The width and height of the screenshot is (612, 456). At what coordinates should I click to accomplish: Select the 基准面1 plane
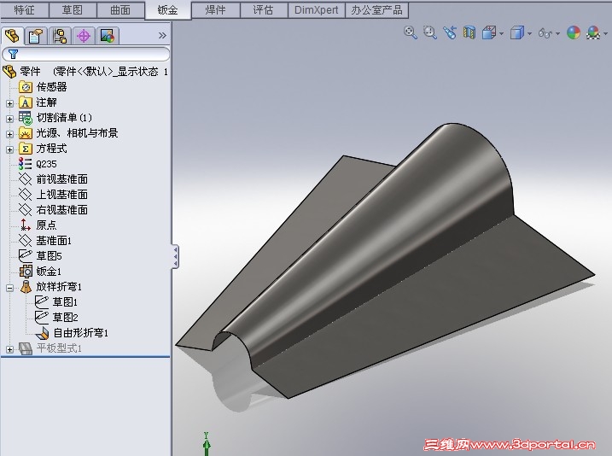click(54, 241)
